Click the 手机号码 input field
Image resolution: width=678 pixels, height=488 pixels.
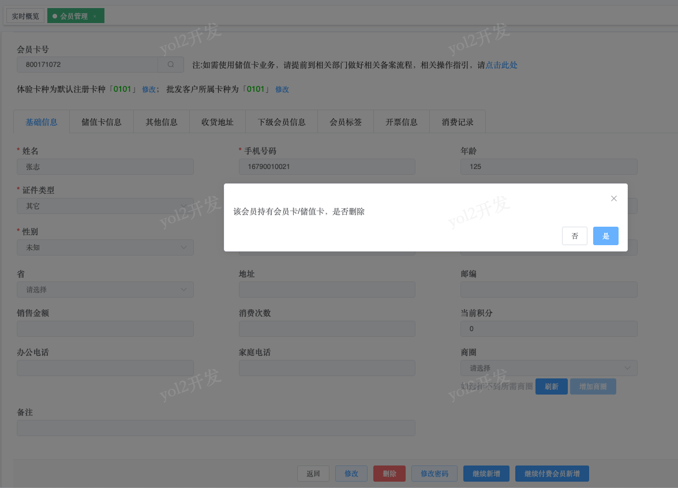click(x=327, y=166)
